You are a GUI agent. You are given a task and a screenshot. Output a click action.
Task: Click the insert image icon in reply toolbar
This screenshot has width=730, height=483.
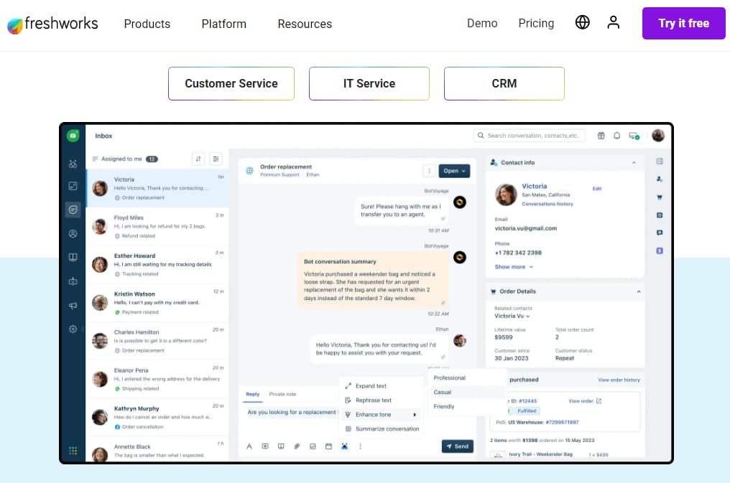(313, 446)
